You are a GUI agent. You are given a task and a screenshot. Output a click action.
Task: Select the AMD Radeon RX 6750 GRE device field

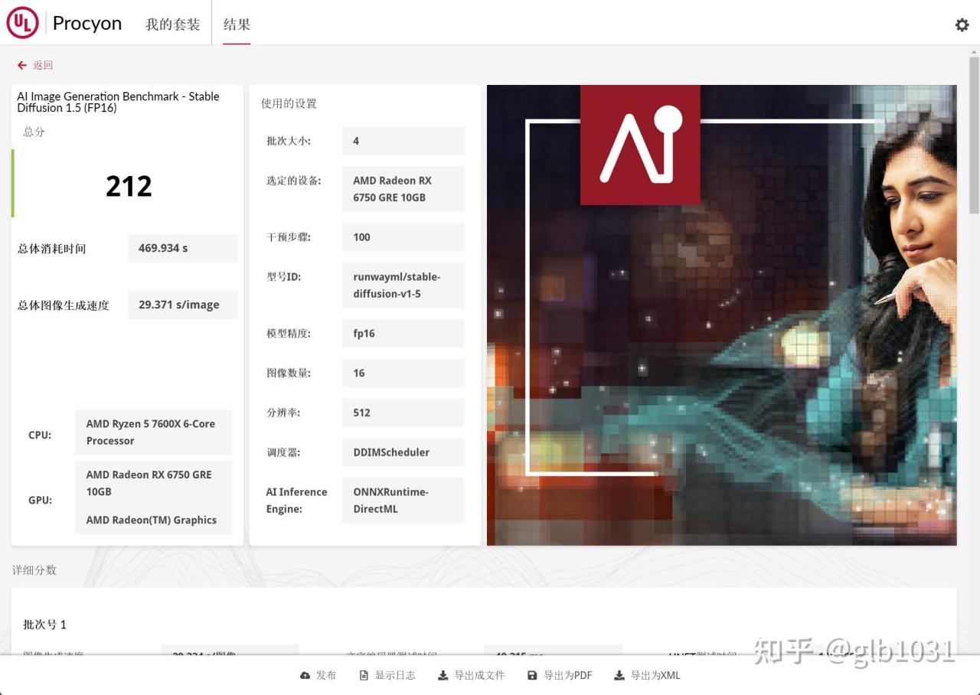(403, 188)
